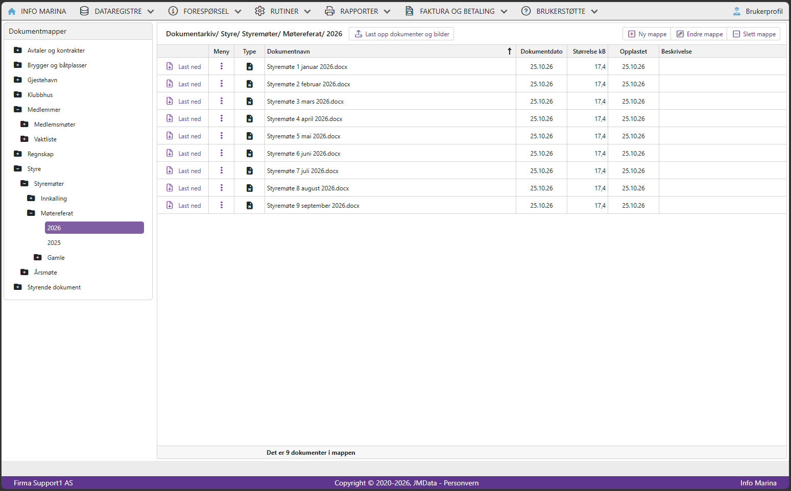791x491 pixels.
Task: Open the DATAREGISTRE menu
Action: point(117,11)
